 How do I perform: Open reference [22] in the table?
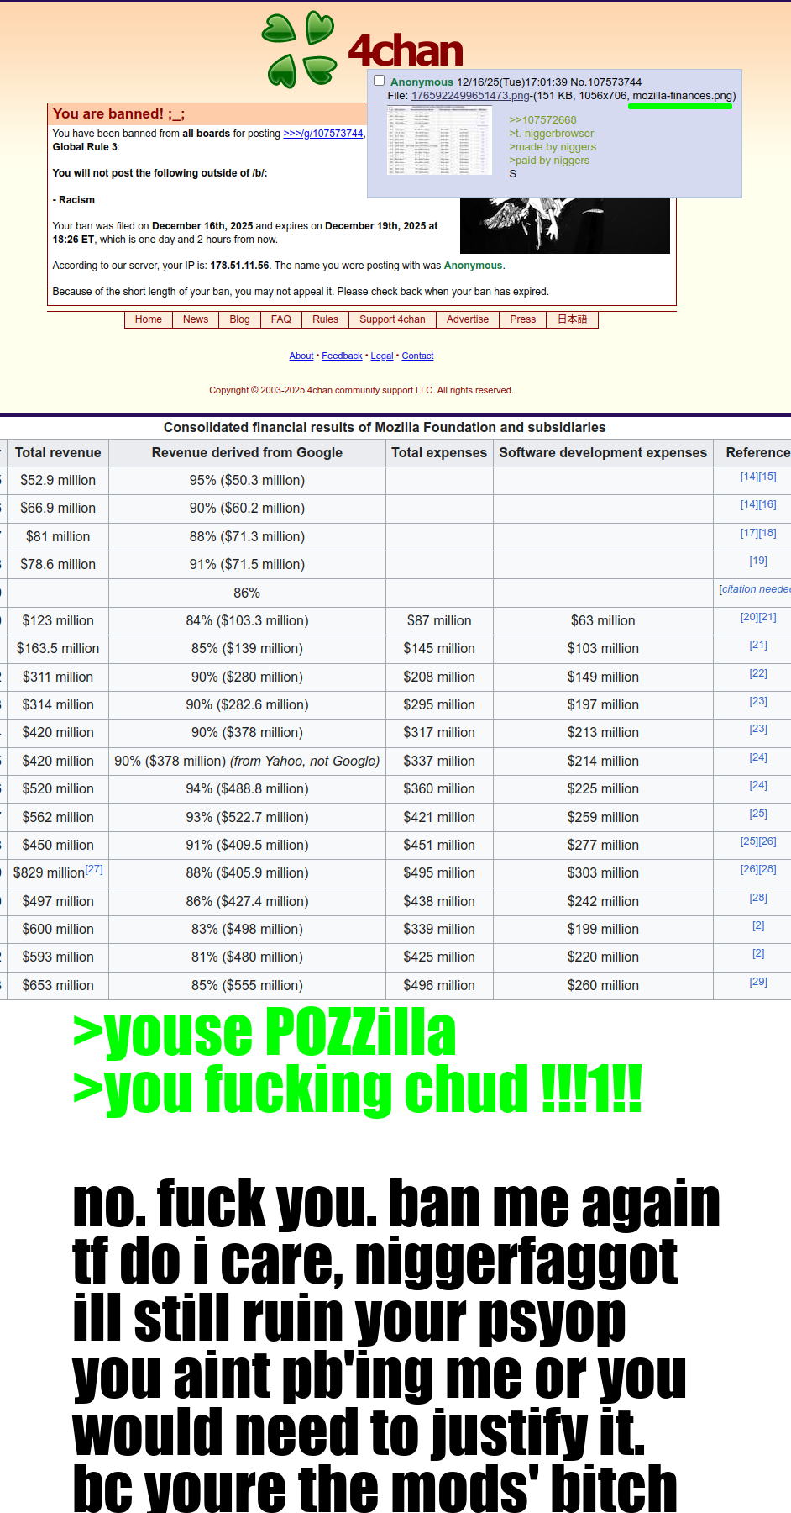758,673
